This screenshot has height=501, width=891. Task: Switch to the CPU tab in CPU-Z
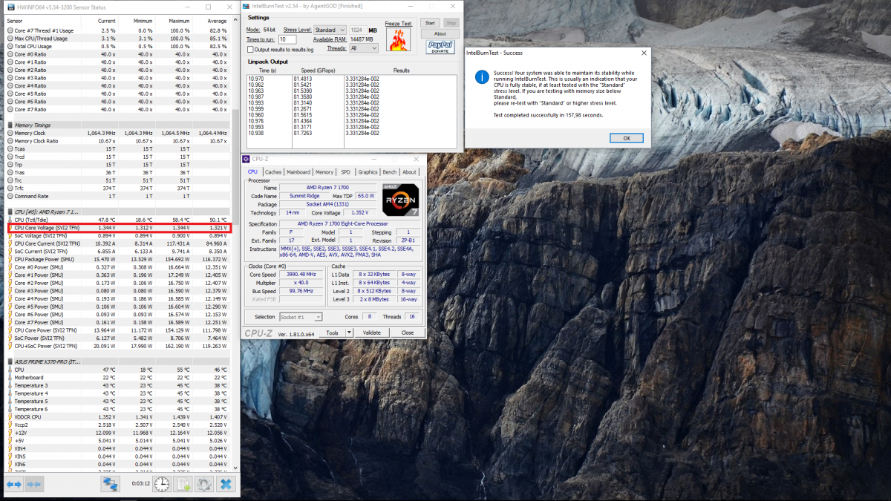[x=252, y=172]
